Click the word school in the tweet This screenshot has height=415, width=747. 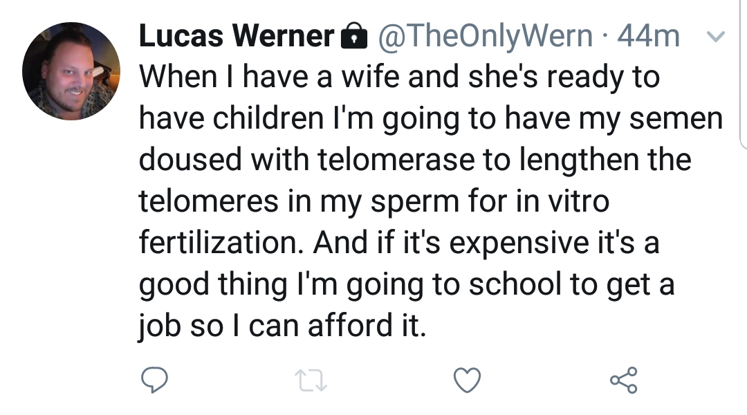pyautogui.click(x=515, y=284)
